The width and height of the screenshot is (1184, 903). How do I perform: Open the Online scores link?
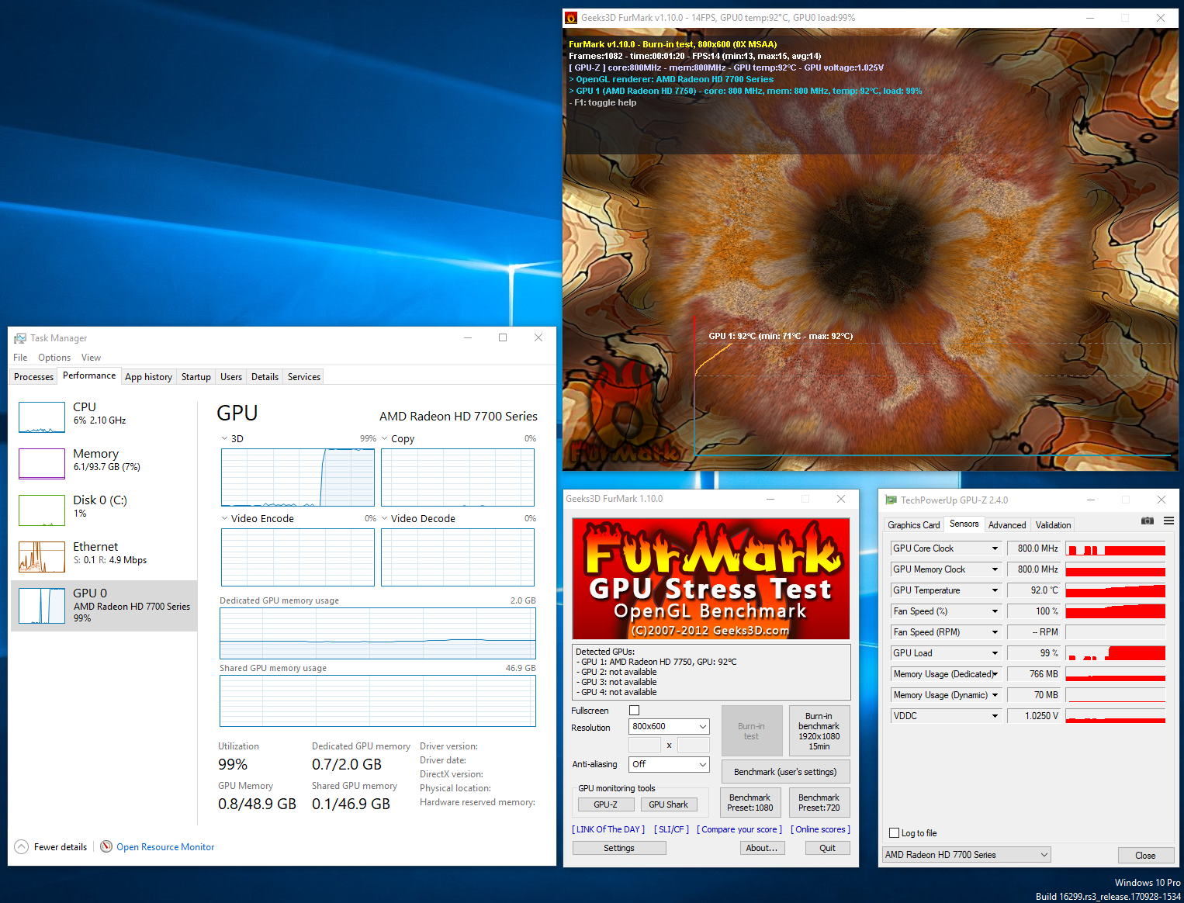tap(820, 829)
